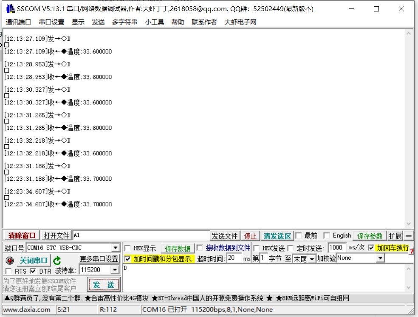Click the 关闭串口 close port button
Viewport: 418px width, 317px height.
[34, 260]
